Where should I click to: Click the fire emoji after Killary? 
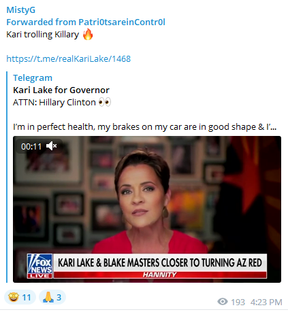point(88,35)
